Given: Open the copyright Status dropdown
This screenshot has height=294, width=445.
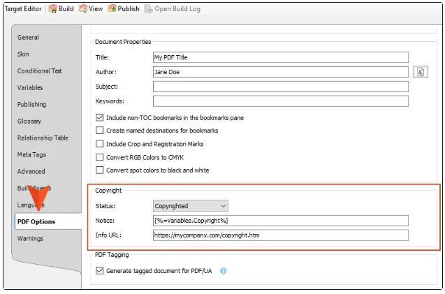Looking at the screenshot, I should coord(191,206).
